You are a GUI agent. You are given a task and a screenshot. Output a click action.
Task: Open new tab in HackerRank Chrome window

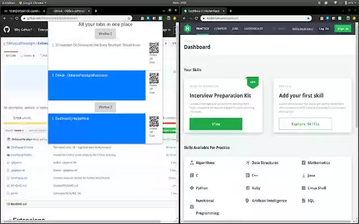pyautogui.click(x=231, y=11)
